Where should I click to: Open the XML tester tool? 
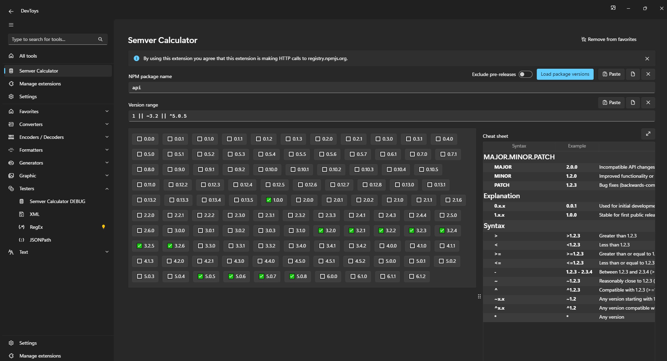[x=58, y=214]
